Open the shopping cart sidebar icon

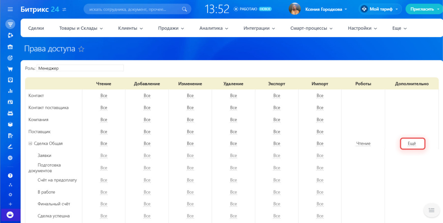pyautogui.click(x=10, y=69)
